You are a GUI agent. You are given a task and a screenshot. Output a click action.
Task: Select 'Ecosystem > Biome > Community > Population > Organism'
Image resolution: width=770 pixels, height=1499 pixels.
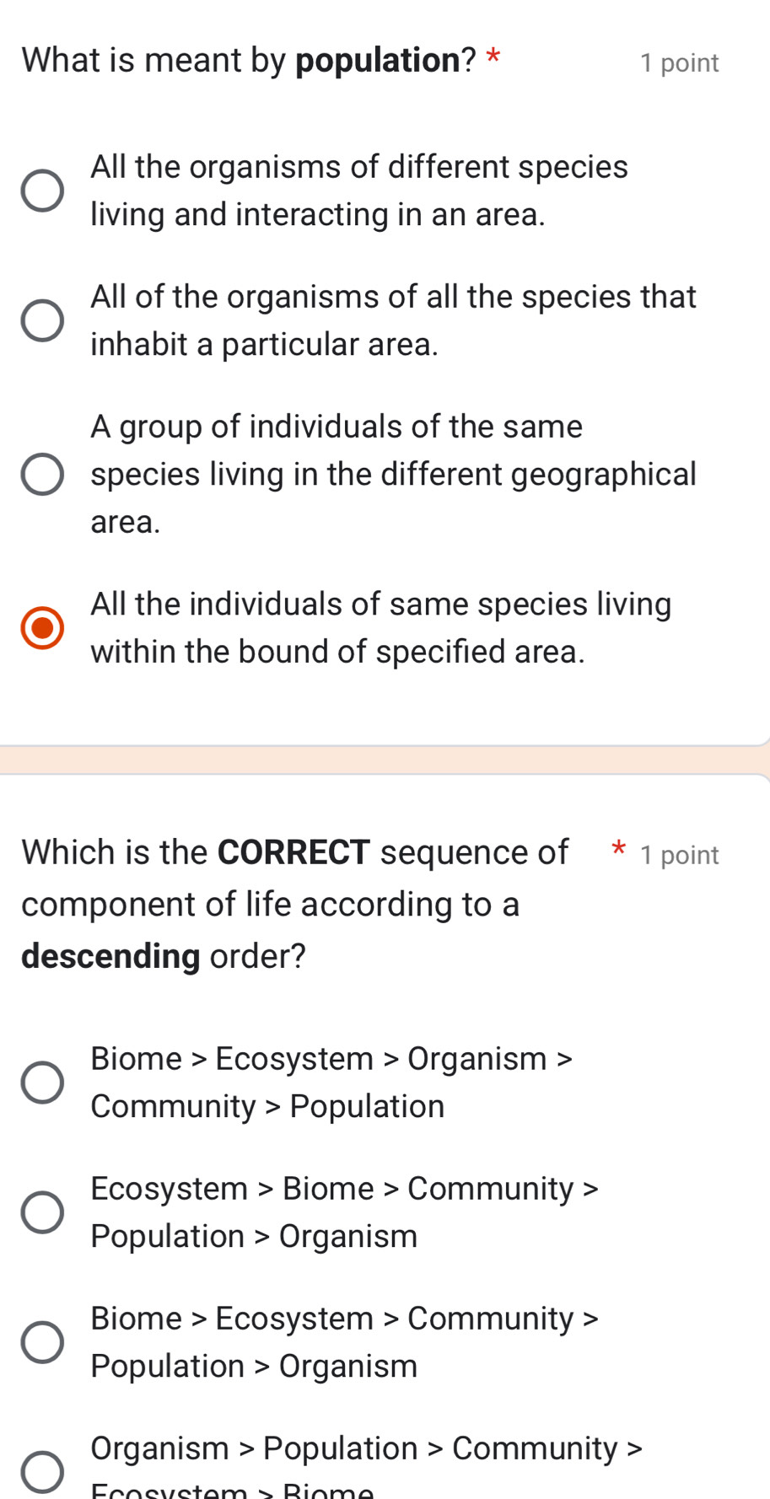tap(41, 1212)
